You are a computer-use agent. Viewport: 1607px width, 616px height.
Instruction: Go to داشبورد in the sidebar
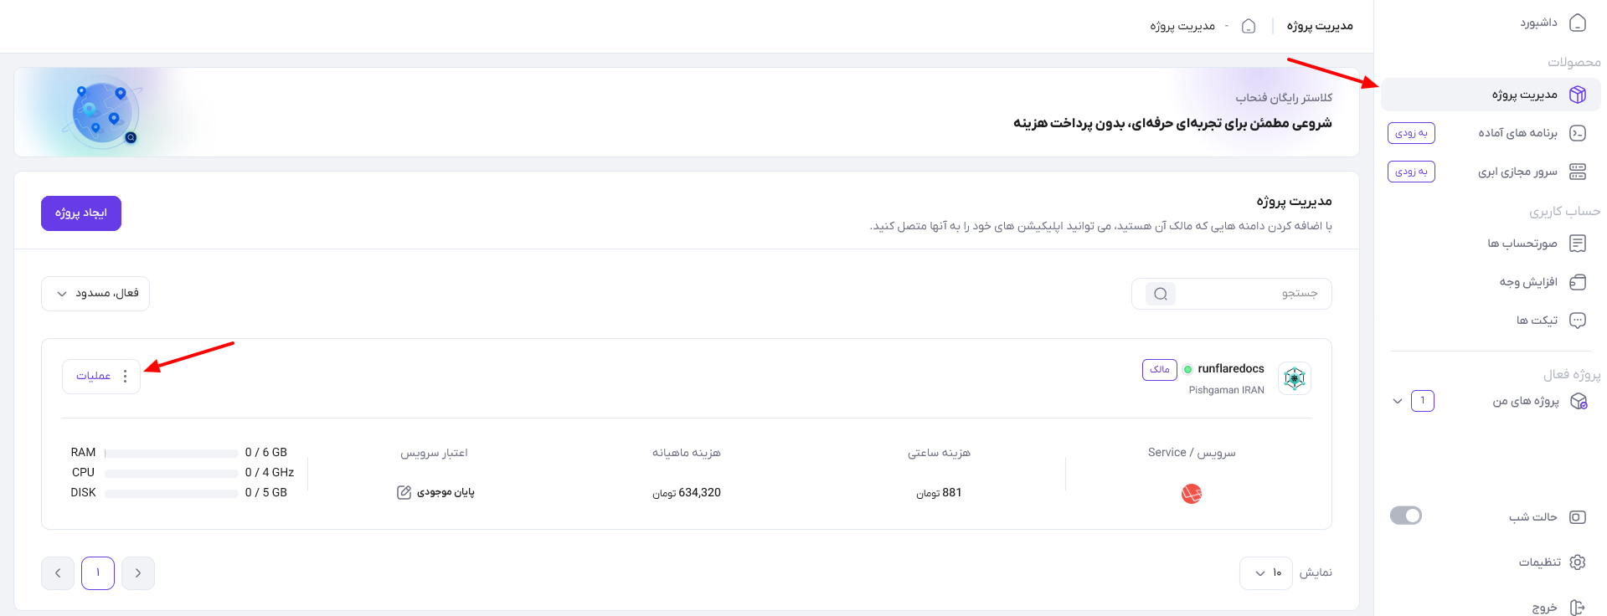tap(1491, 23)
